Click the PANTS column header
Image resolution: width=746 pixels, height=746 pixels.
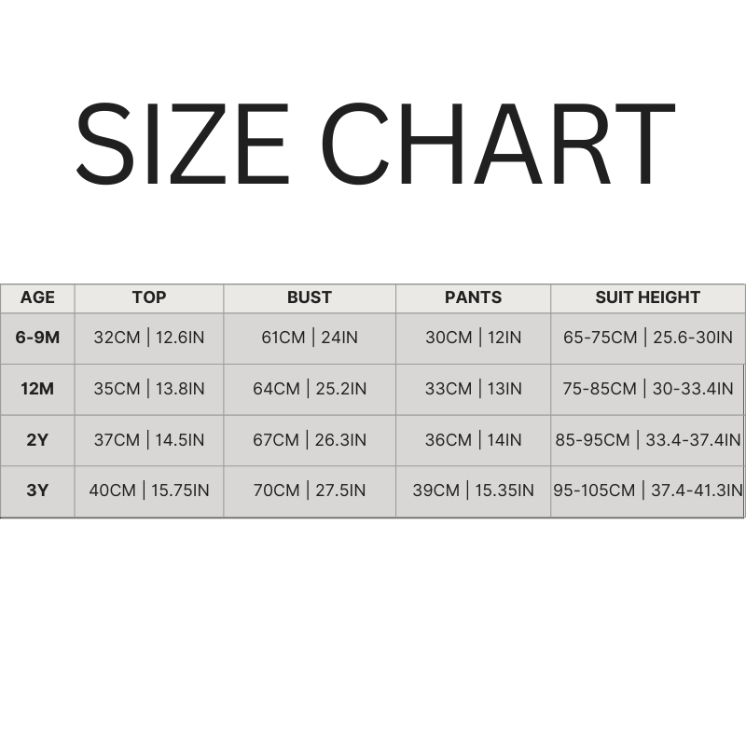click(473, 297)
